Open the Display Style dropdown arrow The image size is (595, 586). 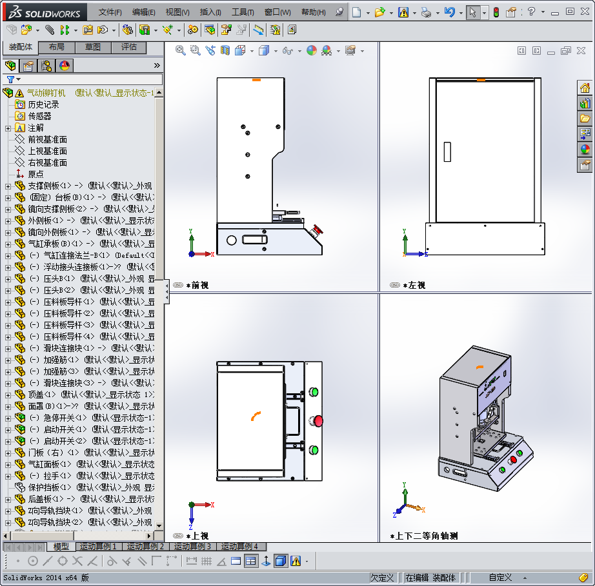coord(276,51)
